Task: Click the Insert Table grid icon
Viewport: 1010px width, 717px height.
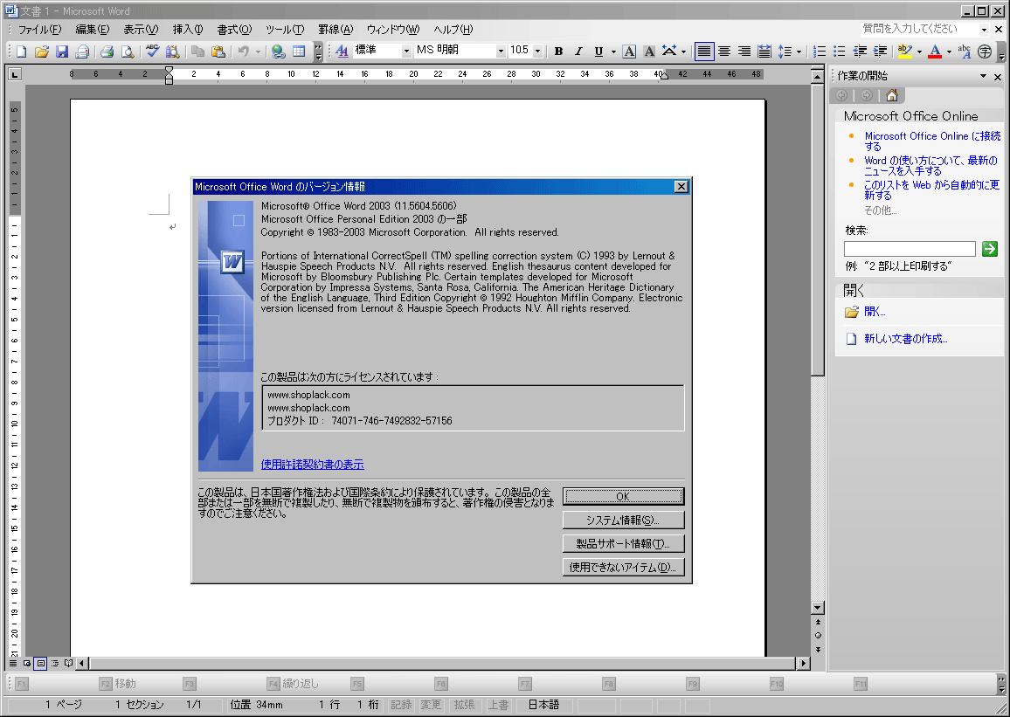Action: 299,52
